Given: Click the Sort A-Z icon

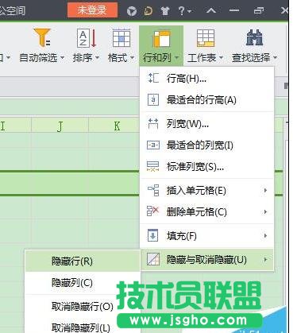Looking at the screenshot, I should [x=87, y=38].
